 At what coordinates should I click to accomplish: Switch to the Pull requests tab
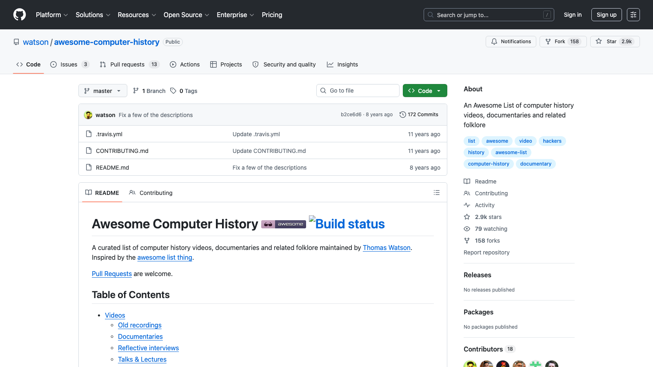[127, 64]
